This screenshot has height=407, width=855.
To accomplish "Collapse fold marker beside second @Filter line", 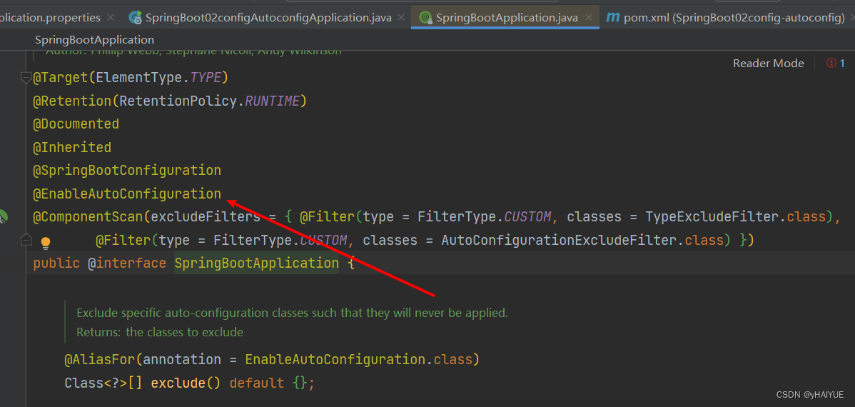I will coord(25,239).
